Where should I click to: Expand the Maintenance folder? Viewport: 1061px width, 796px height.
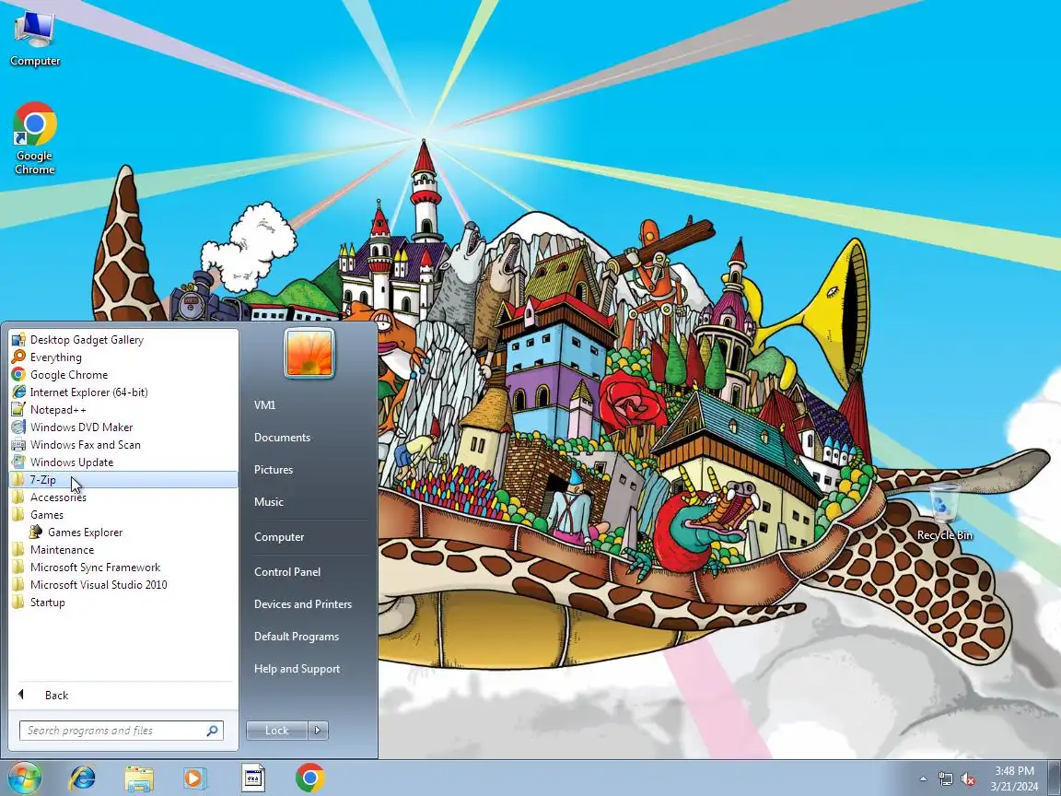(x=123, y=550)
